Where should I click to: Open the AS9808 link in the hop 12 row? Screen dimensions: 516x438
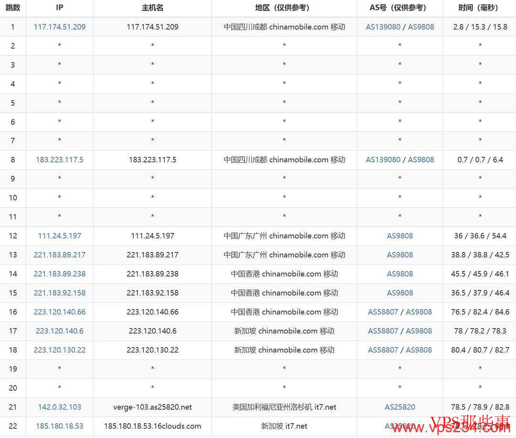(400, 236)
